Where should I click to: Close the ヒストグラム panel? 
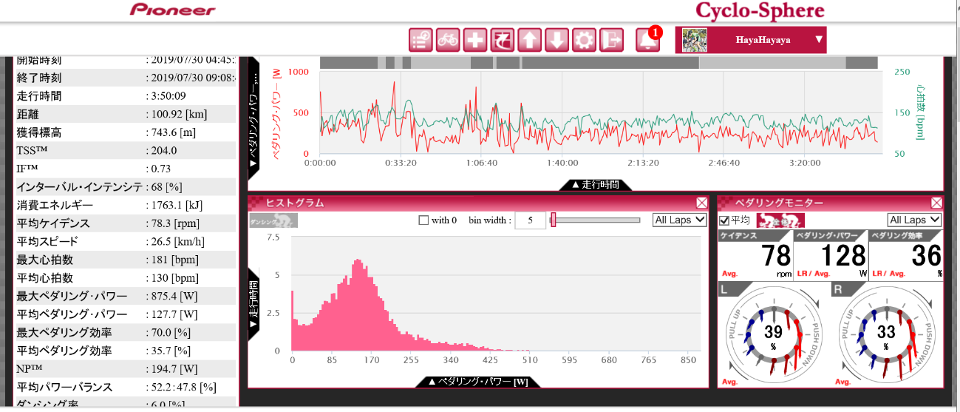point(701,203)
